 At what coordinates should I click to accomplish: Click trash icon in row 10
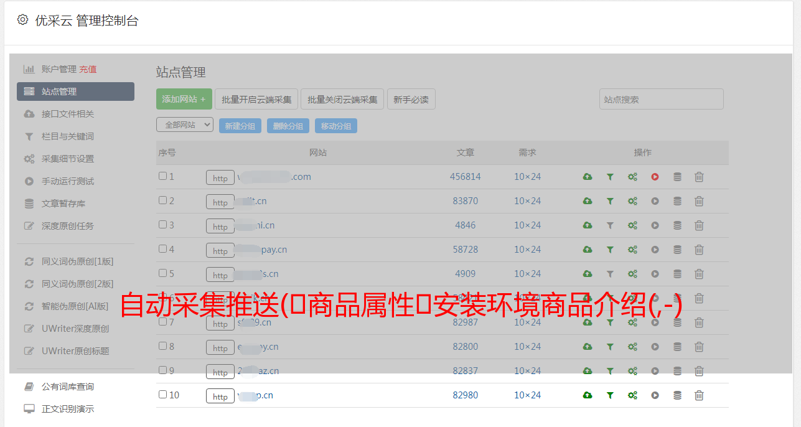coord(699,395)
